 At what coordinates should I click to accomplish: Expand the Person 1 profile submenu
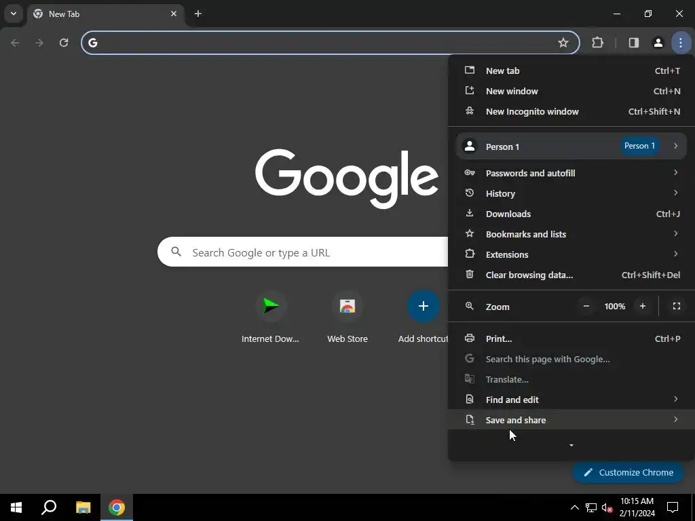pos(571,147)
